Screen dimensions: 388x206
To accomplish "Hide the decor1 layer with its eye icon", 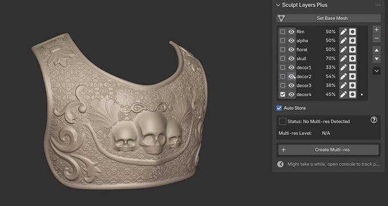I will tap(292, 67).
